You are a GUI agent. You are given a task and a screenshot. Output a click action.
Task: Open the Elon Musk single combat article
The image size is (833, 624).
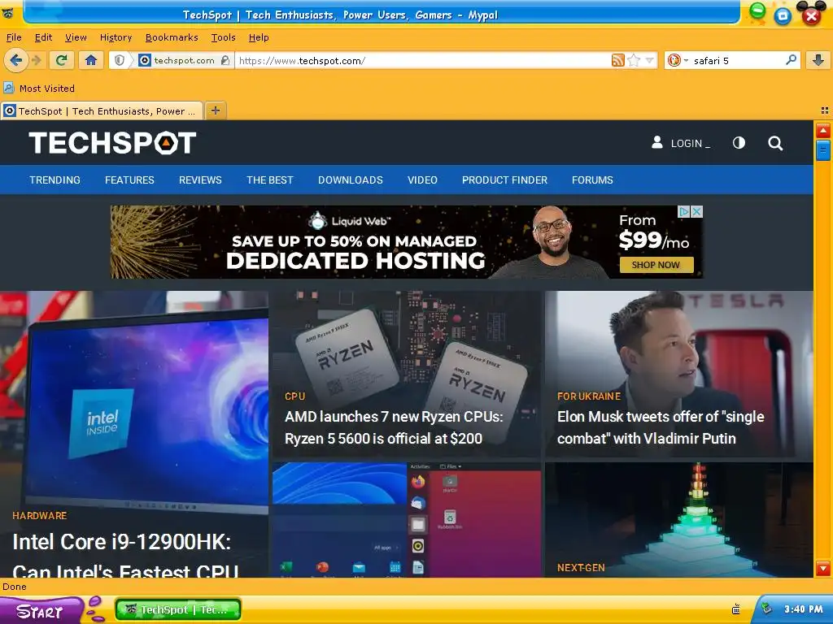tap(661, 427)
